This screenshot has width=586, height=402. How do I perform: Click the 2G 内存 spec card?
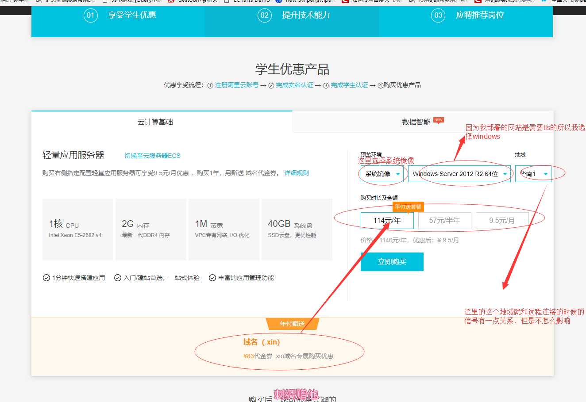tap(151, 230)
